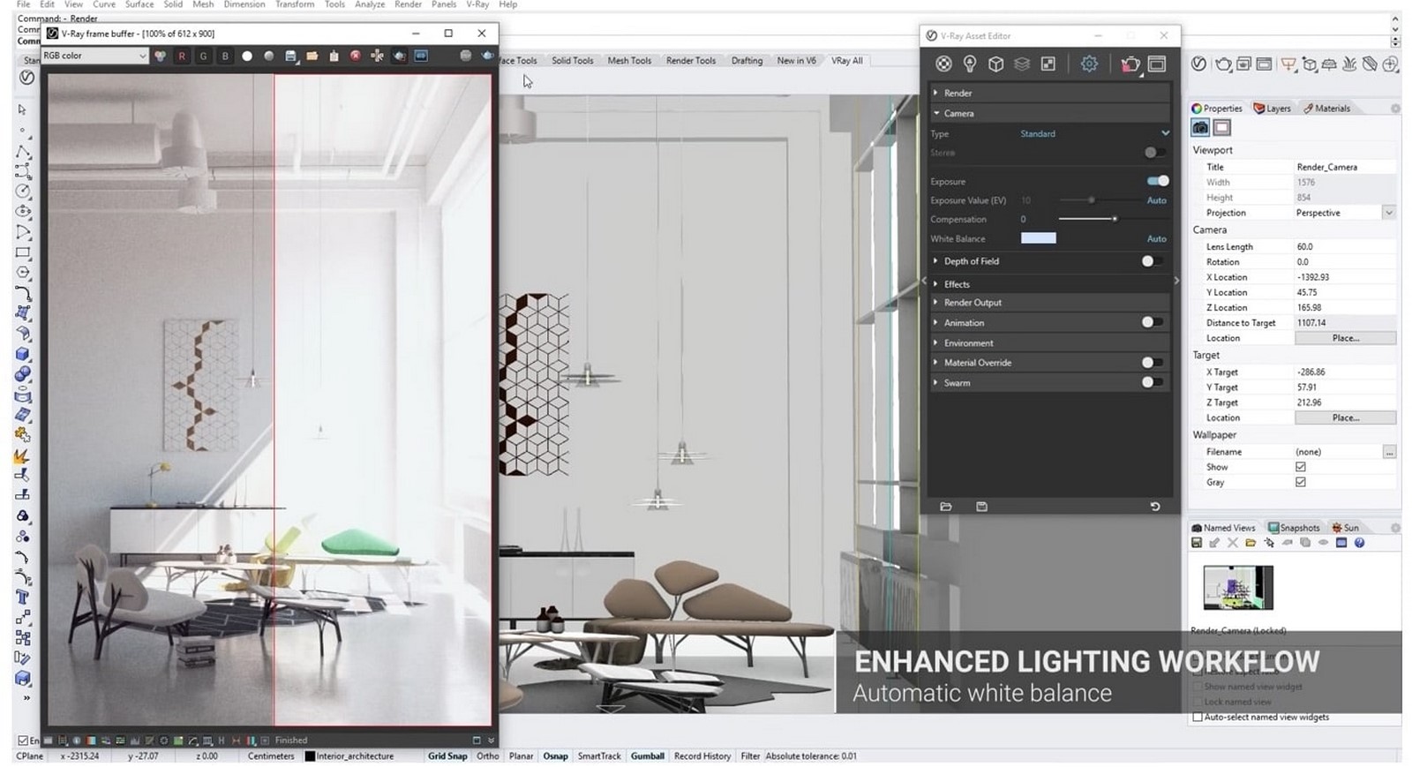Screen dimensions: 1412x767
Task: Open the Projection Perspective dropdown
Action: click(1344, 213)
